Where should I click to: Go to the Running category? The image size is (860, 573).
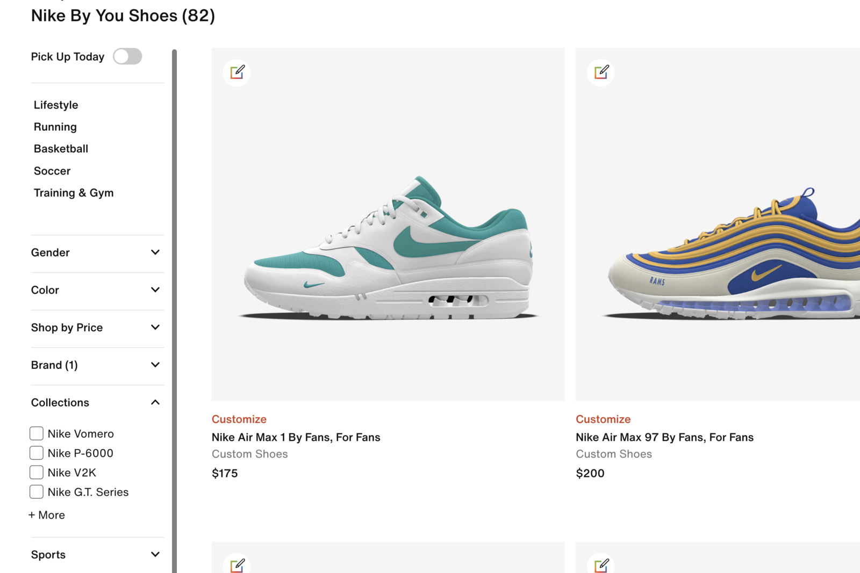coord(55,127)
